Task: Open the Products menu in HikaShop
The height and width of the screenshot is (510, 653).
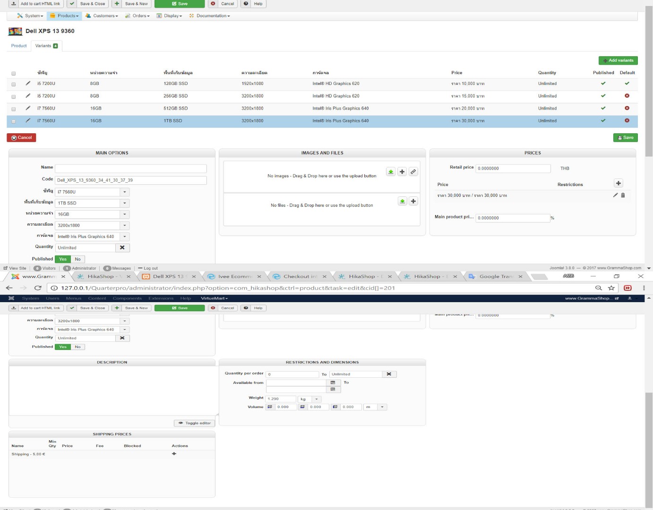Action: [64, 16]
